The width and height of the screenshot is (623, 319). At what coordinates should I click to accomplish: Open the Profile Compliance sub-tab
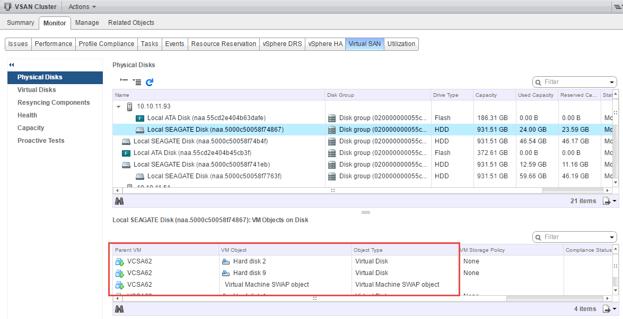tap(107, 44)
